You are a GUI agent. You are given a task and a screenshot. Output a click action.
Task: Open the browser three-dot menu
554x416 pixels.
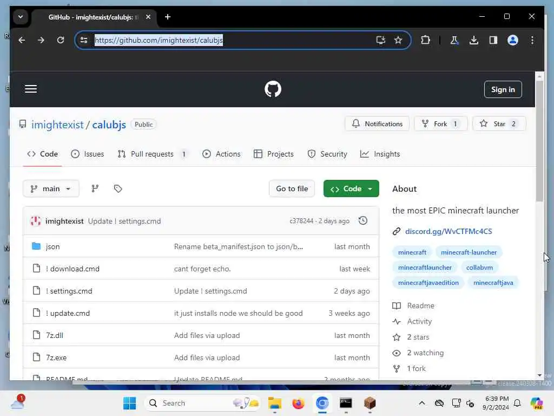(x=532, y=40)
